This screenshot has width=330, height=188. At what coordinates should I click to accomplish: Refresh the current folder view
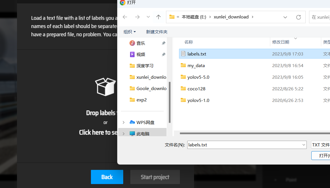click(298, 17)
